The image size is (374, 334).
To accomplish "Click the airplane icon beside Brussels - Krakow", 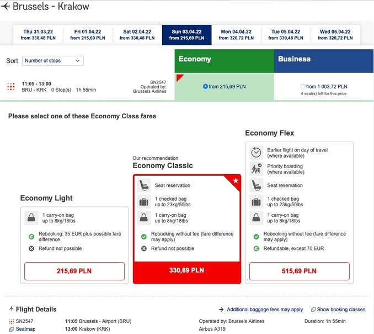I will [6, 6].
